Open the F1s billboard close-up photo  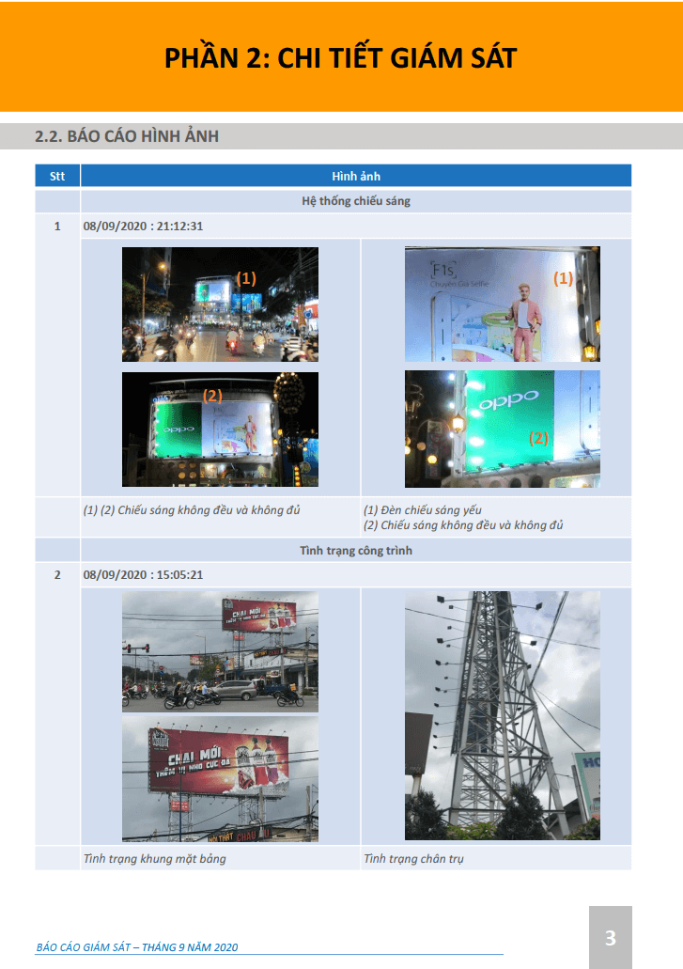tap(502, 305)
